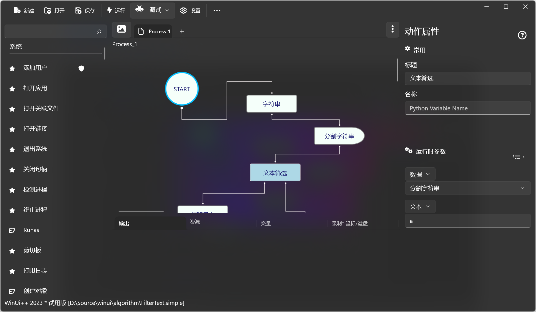Open the vertical three-dot canvas menu
The width and height of the screenshot is (536, 312).
[x=393, y=29]
